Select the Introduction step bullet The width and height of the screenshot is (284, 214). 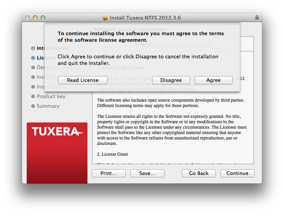pyautogui.click(x=33, y=48)
